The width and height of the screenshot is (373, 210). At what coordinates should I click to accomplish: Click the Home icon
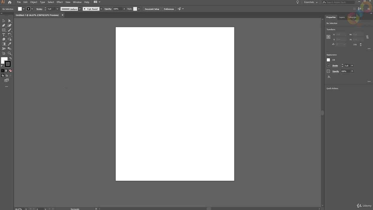[x=10, y=2]
